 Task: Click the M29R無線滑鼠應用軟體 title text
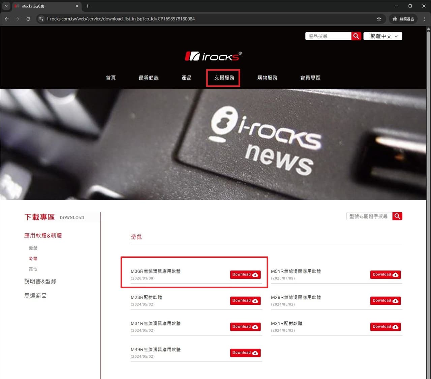[296, 297]
